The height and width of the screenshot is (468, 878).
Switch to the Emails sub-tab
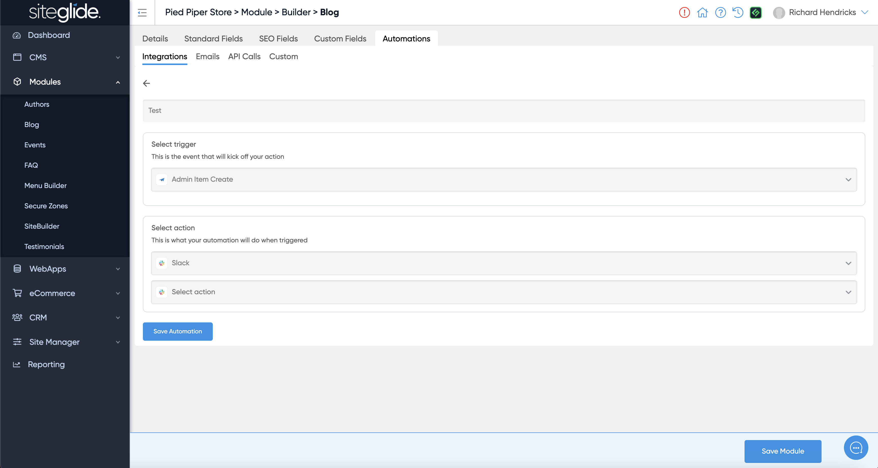(207, 57)
